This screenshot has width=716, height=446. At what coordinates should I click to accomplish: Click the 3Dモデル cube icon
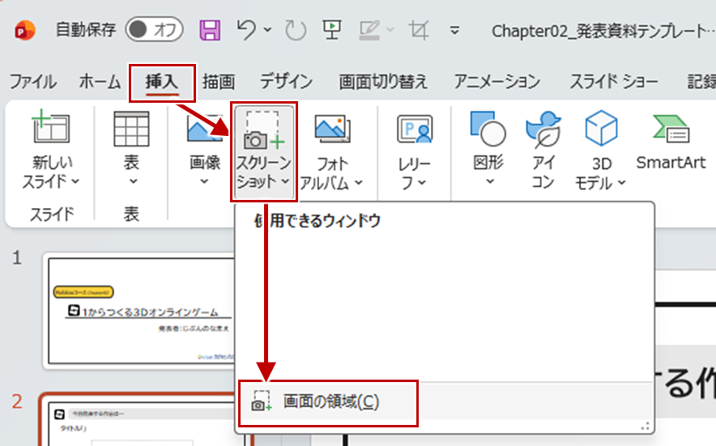pos(601,128)
